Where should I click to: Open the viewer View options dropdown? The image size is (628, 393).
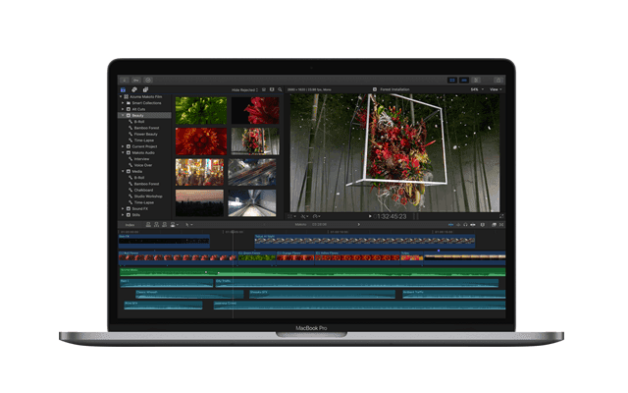[496, 89]
